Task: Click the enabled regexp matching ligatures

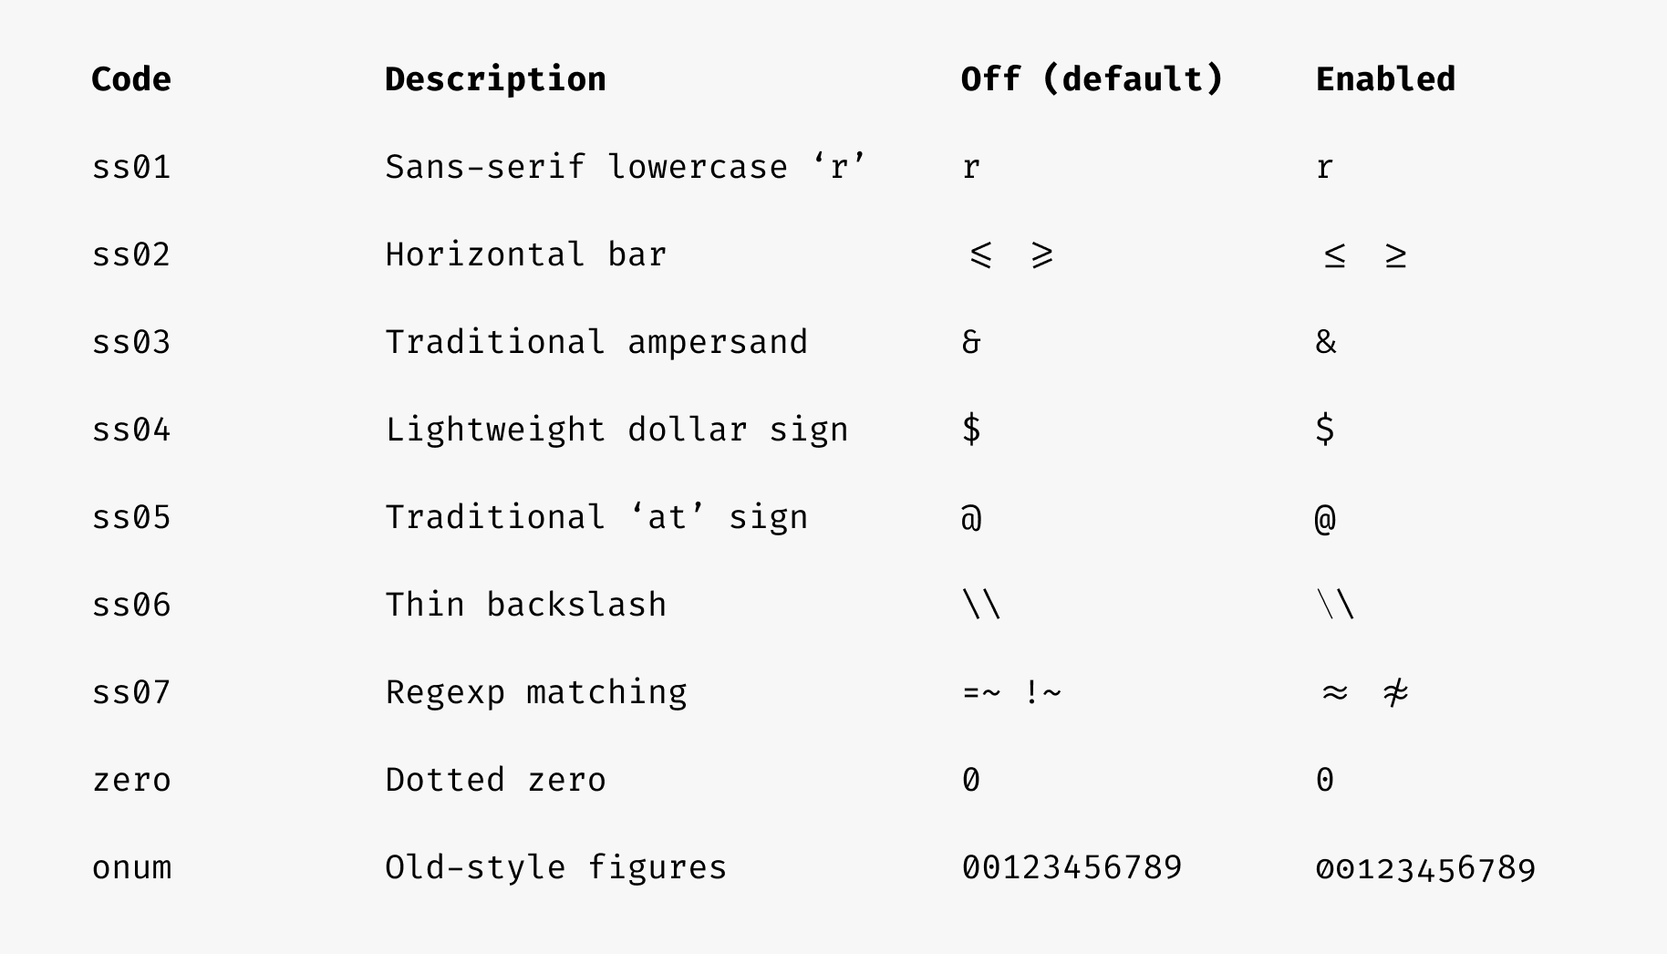Action: (1365, 692)
